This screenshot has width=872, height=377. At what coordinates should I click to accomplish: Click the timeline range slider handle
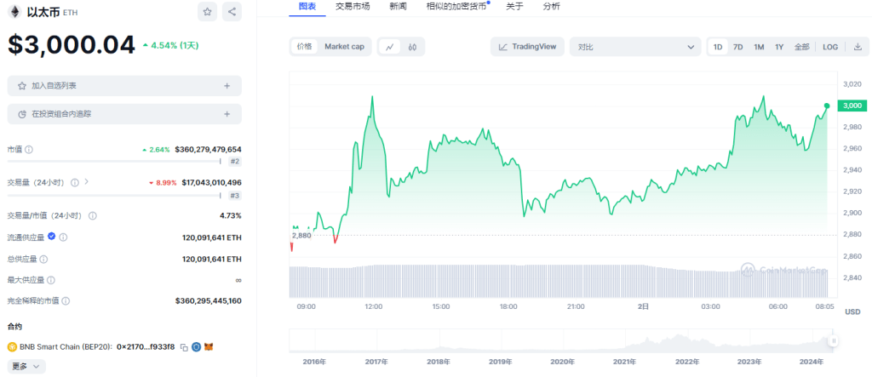(834, 341)
